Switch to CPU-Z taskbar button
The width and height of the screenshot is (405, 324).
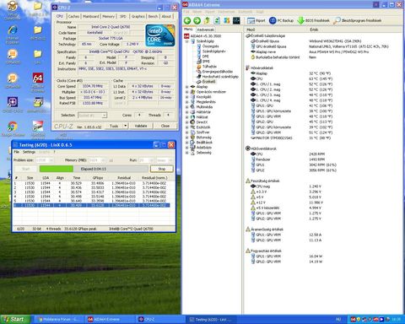pos(160,320)
